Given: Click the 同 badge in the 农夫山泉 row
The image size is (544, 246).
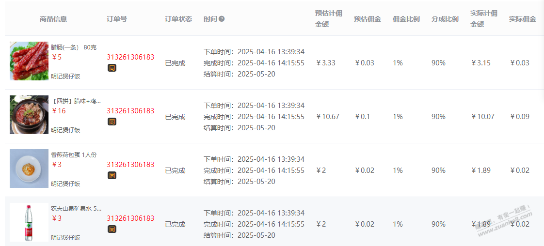Looking at the screenshot, I should tap(112, 229).
